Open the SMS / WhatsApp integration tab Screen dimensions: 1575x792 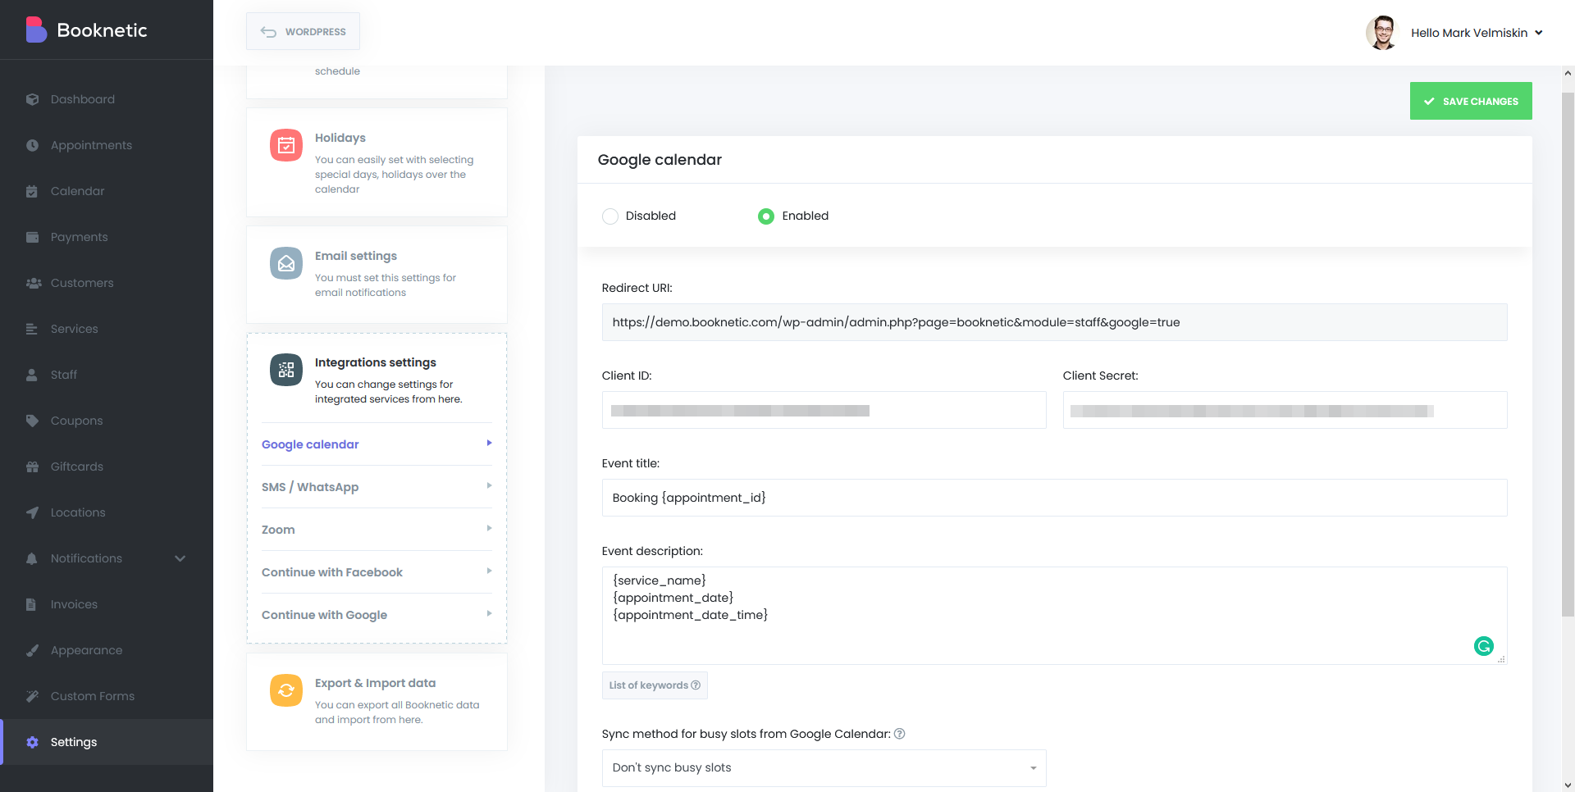click(377, 487)
